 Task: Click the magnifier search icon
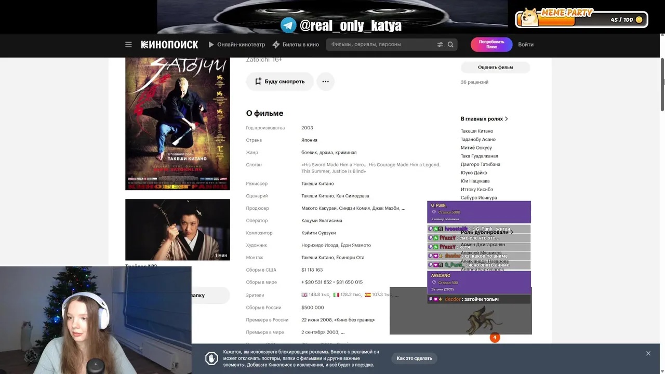pyautogui.click(x=450, y=45)
